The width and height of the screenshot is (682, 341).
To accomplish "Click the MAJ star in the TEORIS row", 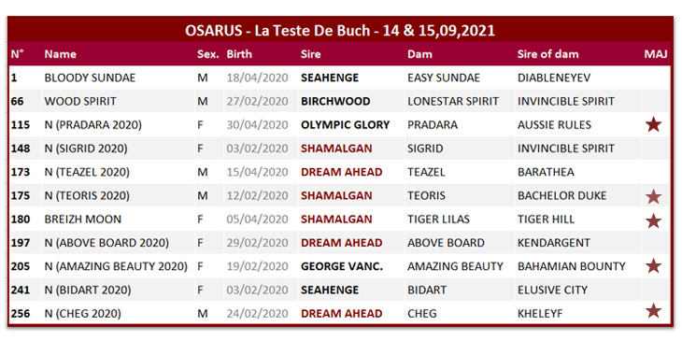I will (653, 196).
